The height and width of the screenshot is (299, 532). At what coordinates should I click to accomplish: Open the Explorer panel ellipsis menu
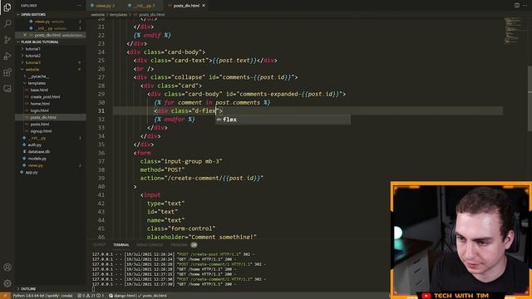click(79, 6)
